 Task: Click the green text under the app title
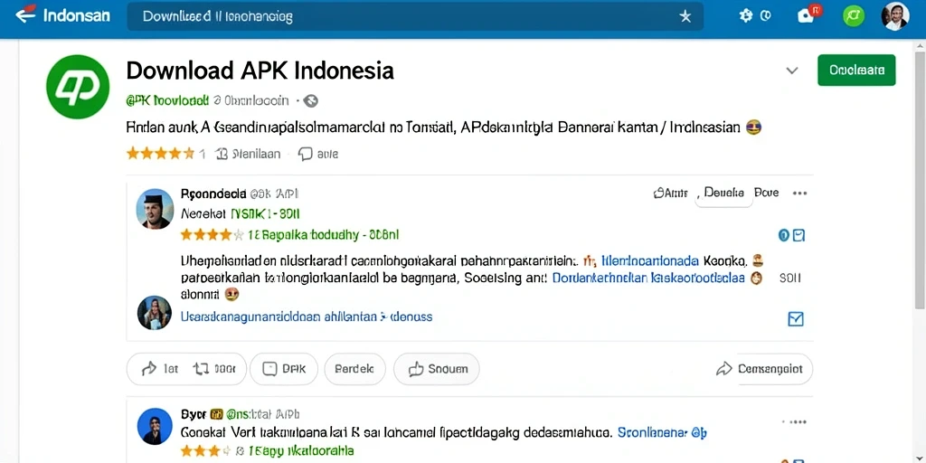point(167,101)
